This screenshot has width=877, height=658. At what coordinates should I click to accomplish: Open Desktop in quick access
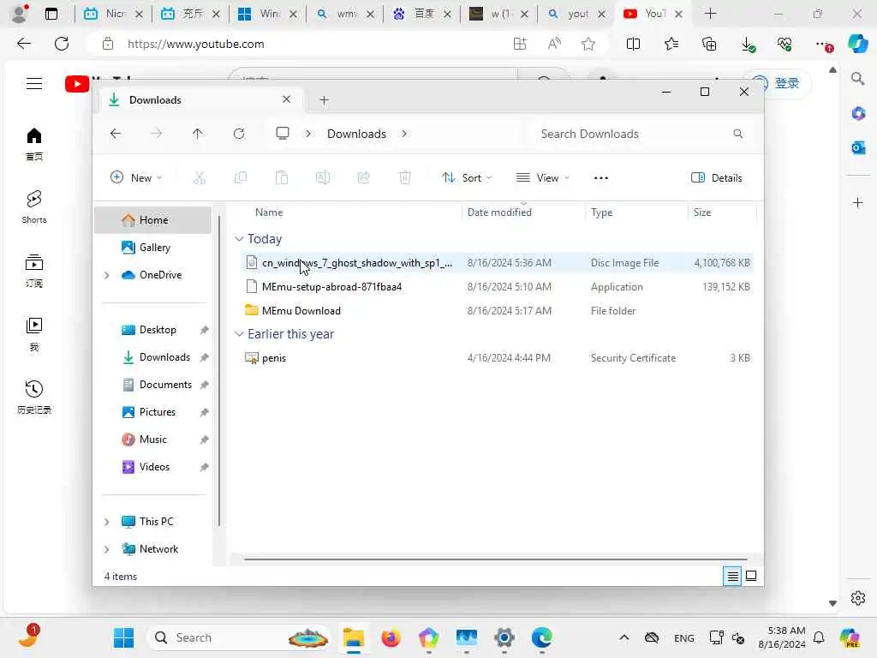pos(158,330)
